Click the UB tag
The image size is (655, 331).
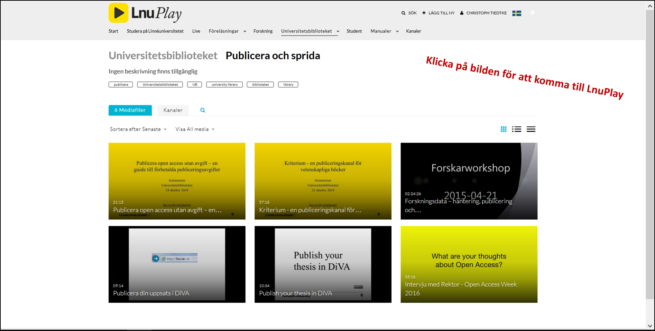click(195, 85)
